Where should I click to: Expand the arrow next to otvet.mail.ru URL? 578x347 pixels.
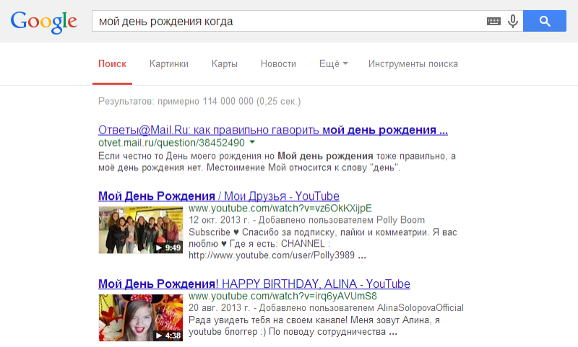point(251,143)
